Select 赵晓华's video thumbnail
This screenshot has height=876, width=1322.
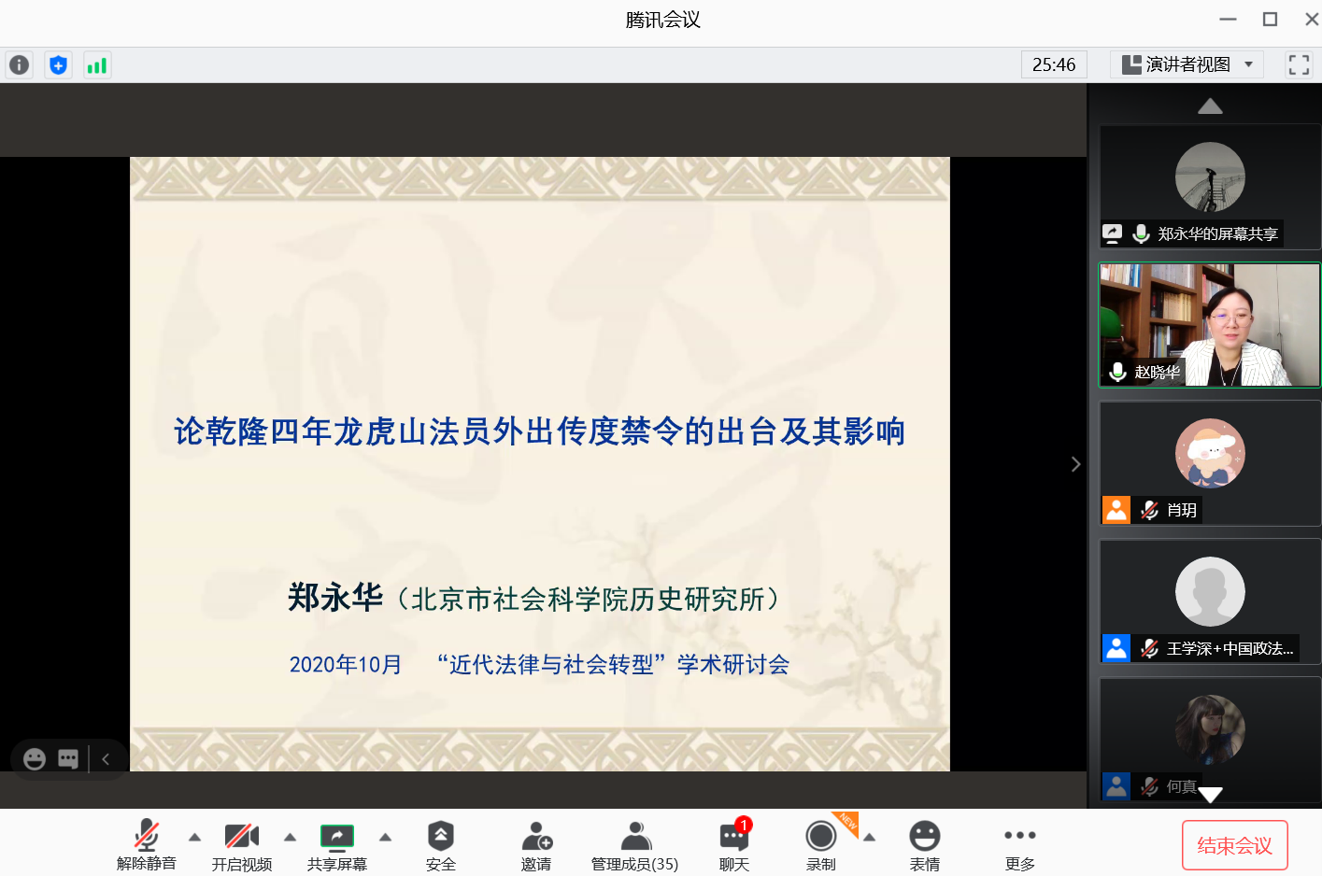click(x=1210, y=325)
